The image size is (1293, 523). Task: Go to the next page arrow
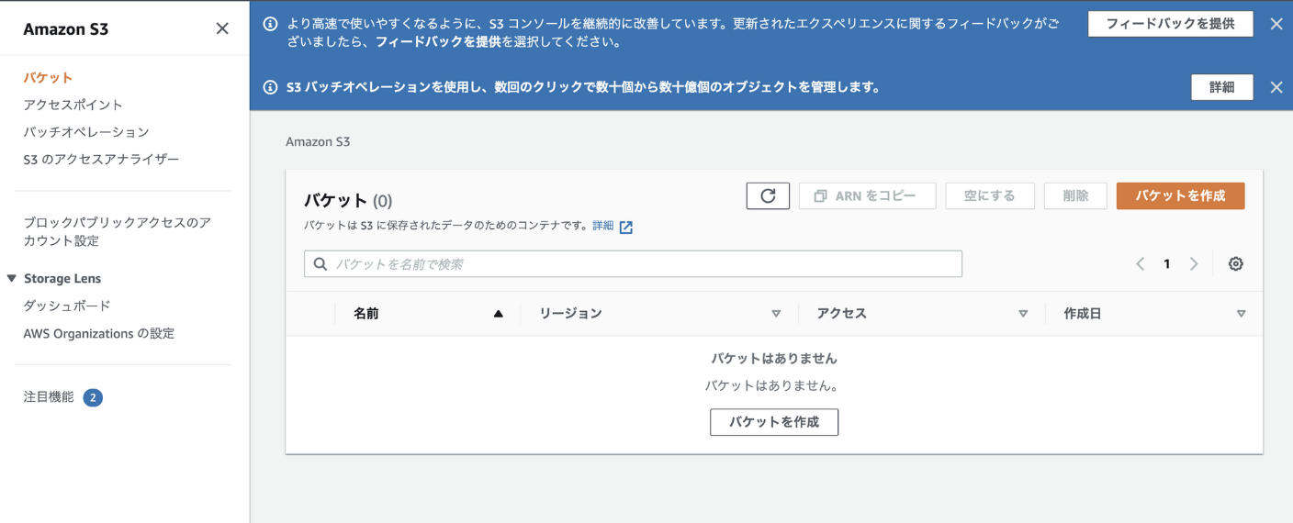pos(1194,263)
